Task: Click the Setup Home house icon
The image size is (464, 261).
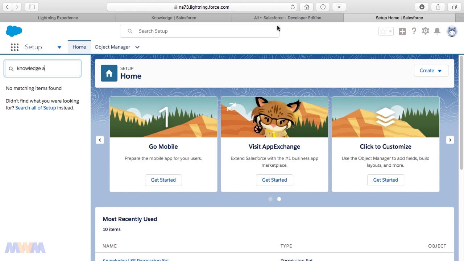Action: [109, 73]
